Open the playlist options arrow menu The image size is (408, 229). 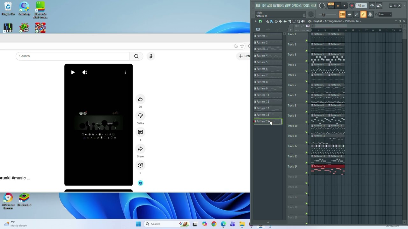[256, 21]
